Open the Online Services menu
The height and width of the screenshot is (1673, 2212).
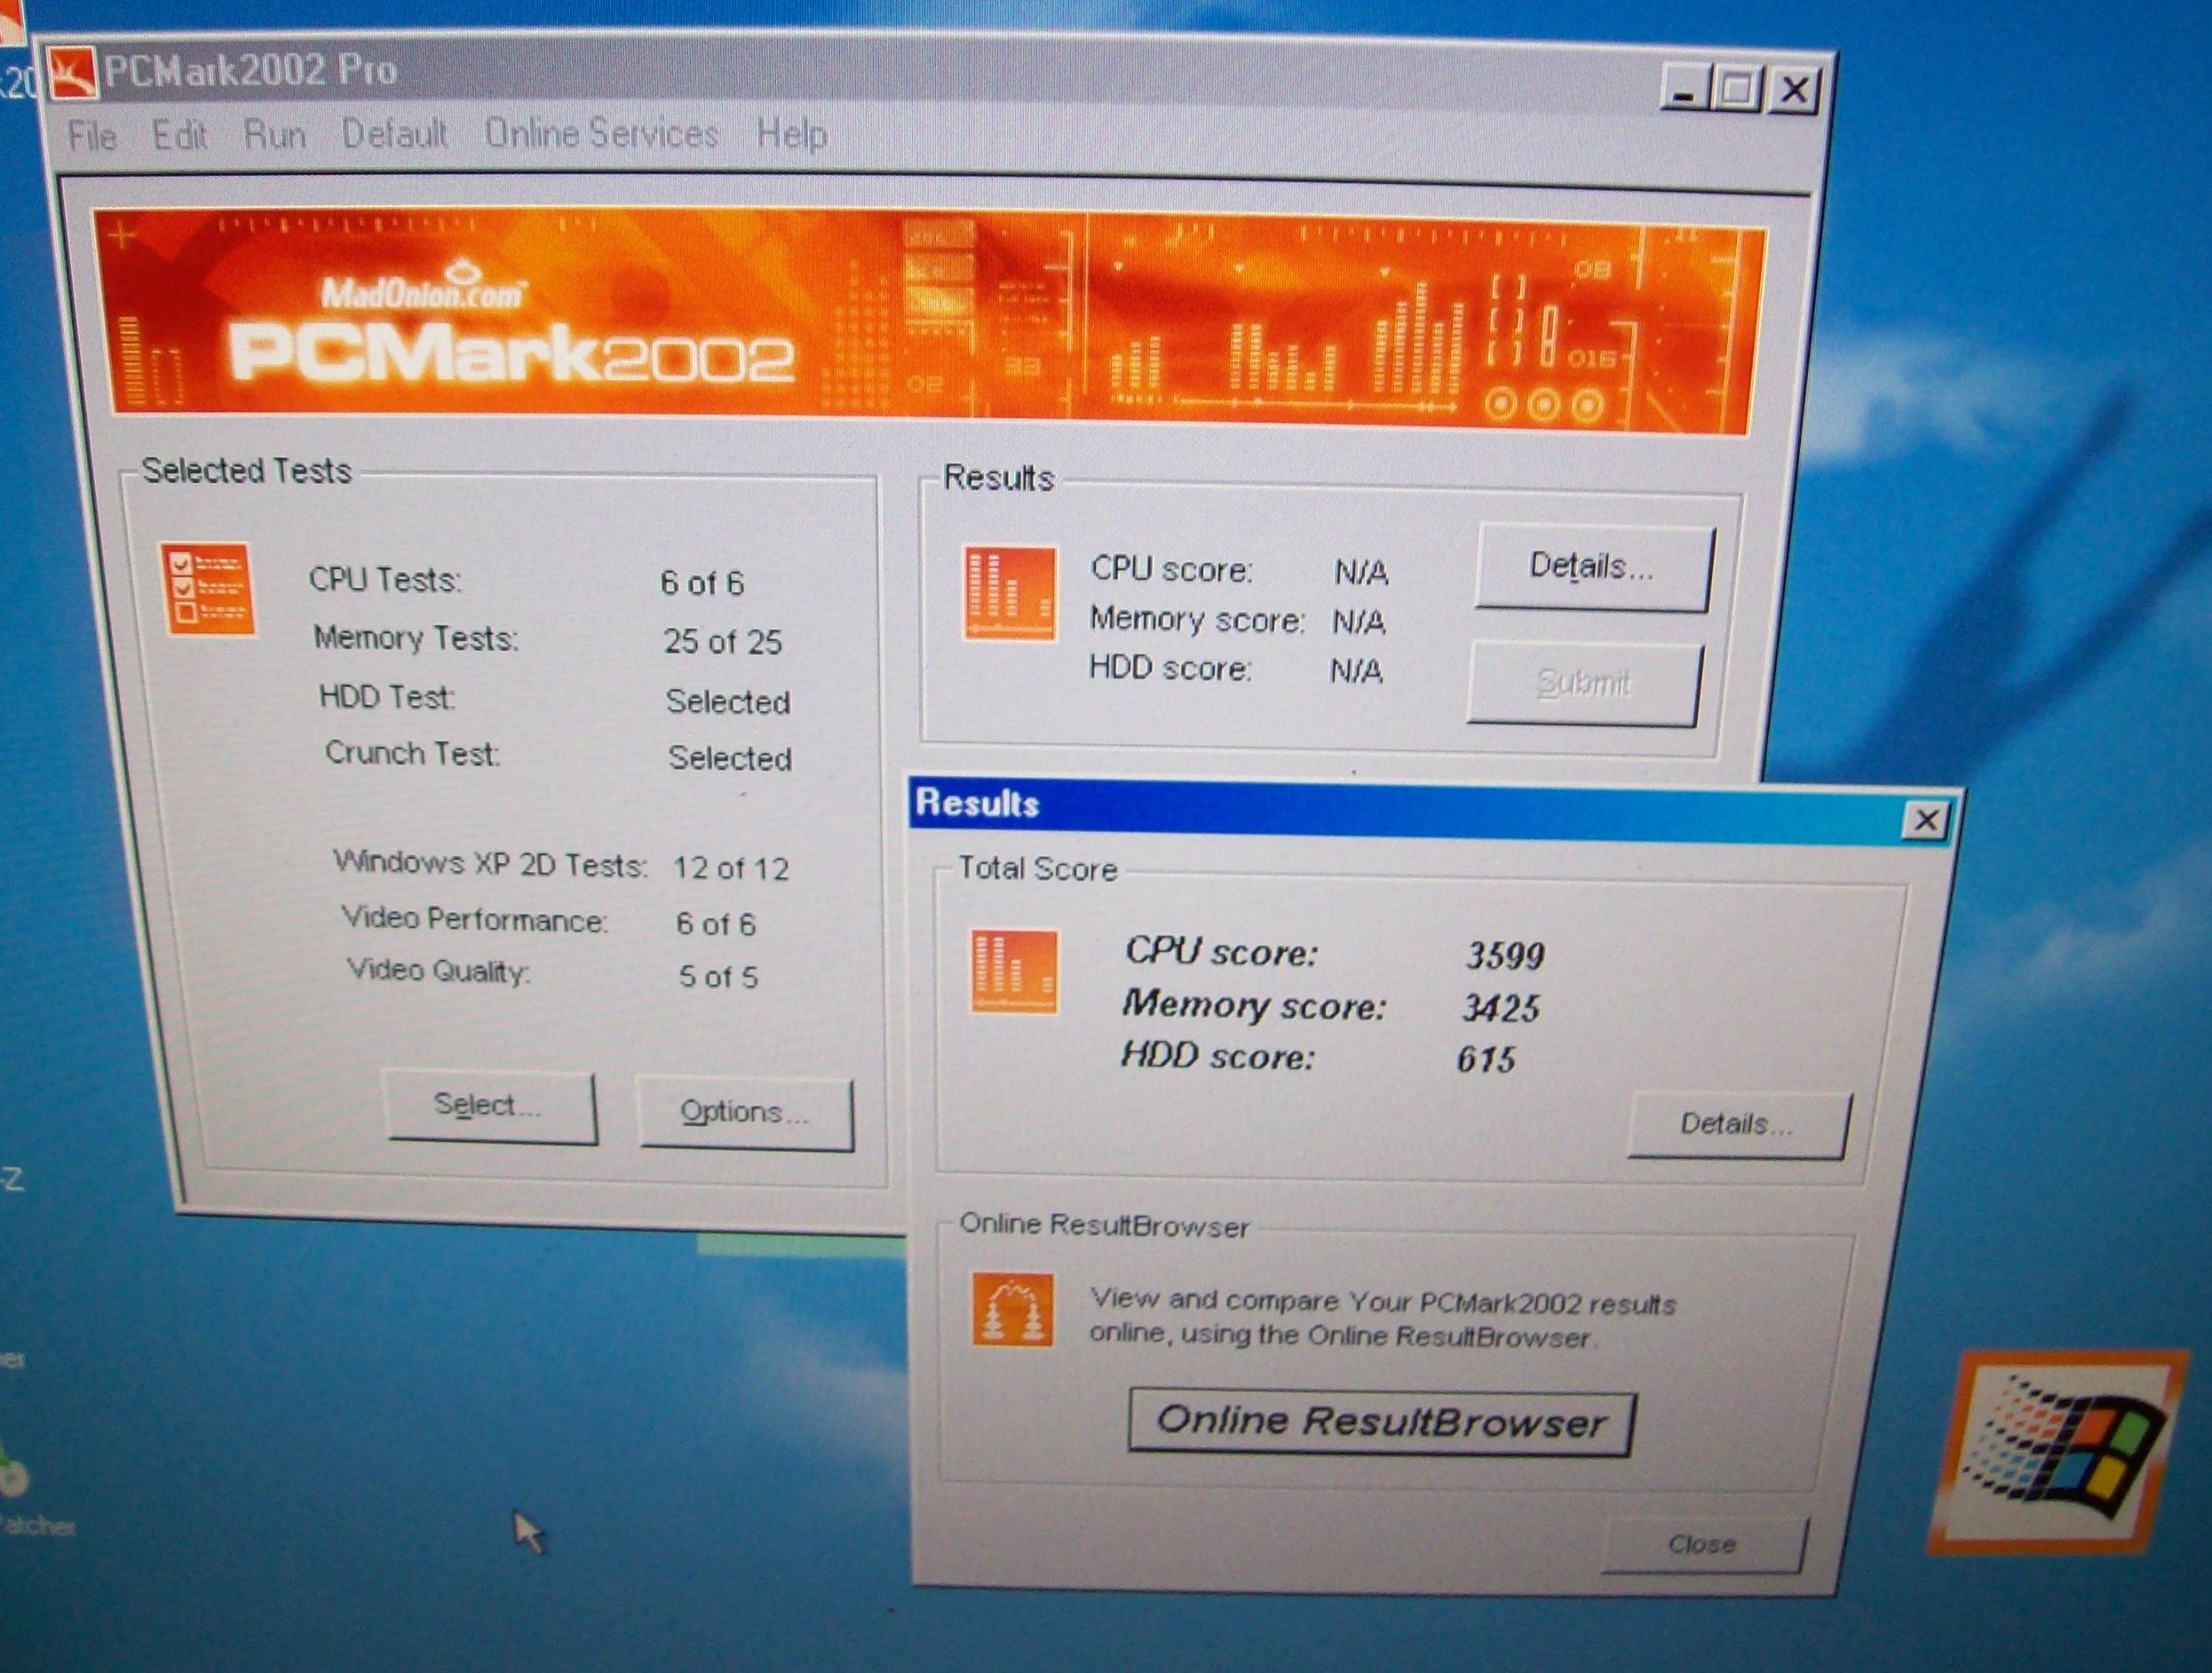click(x=601, y=133)
